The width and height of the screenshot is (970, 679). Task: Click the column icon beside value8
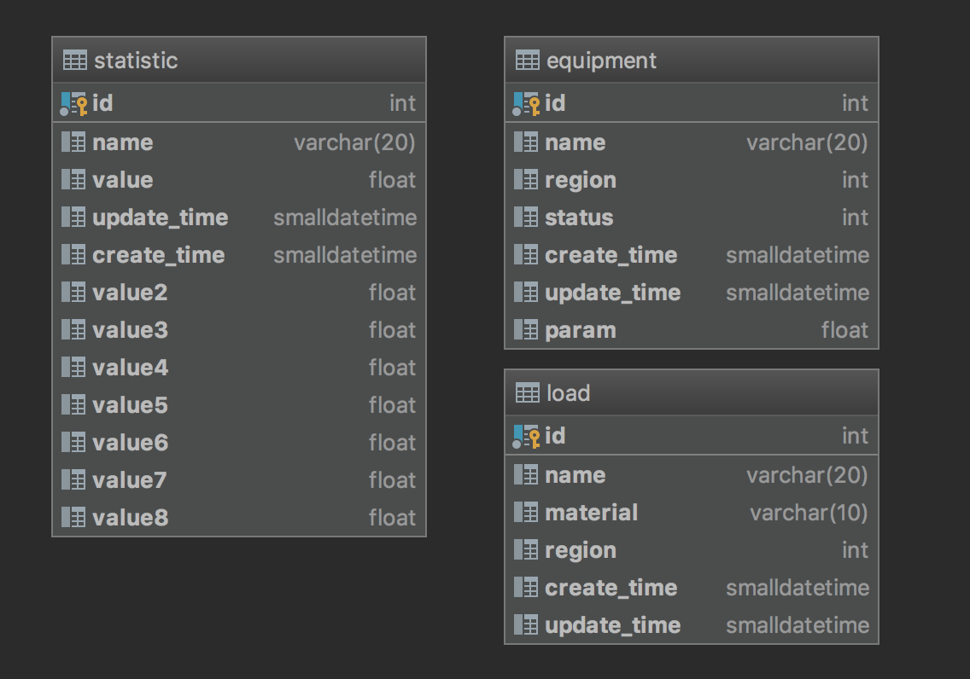pos(74,518)
